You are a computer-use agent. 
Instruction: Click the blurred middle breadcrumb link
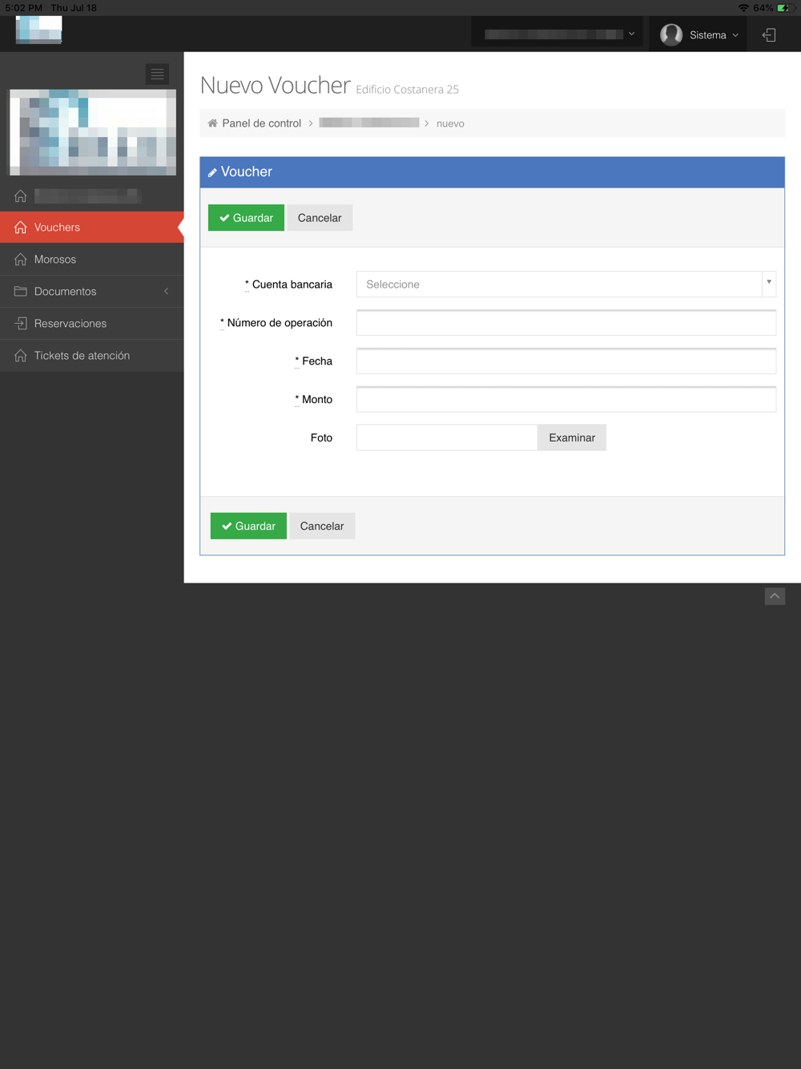pyautogui.click(x=368, y=123)
